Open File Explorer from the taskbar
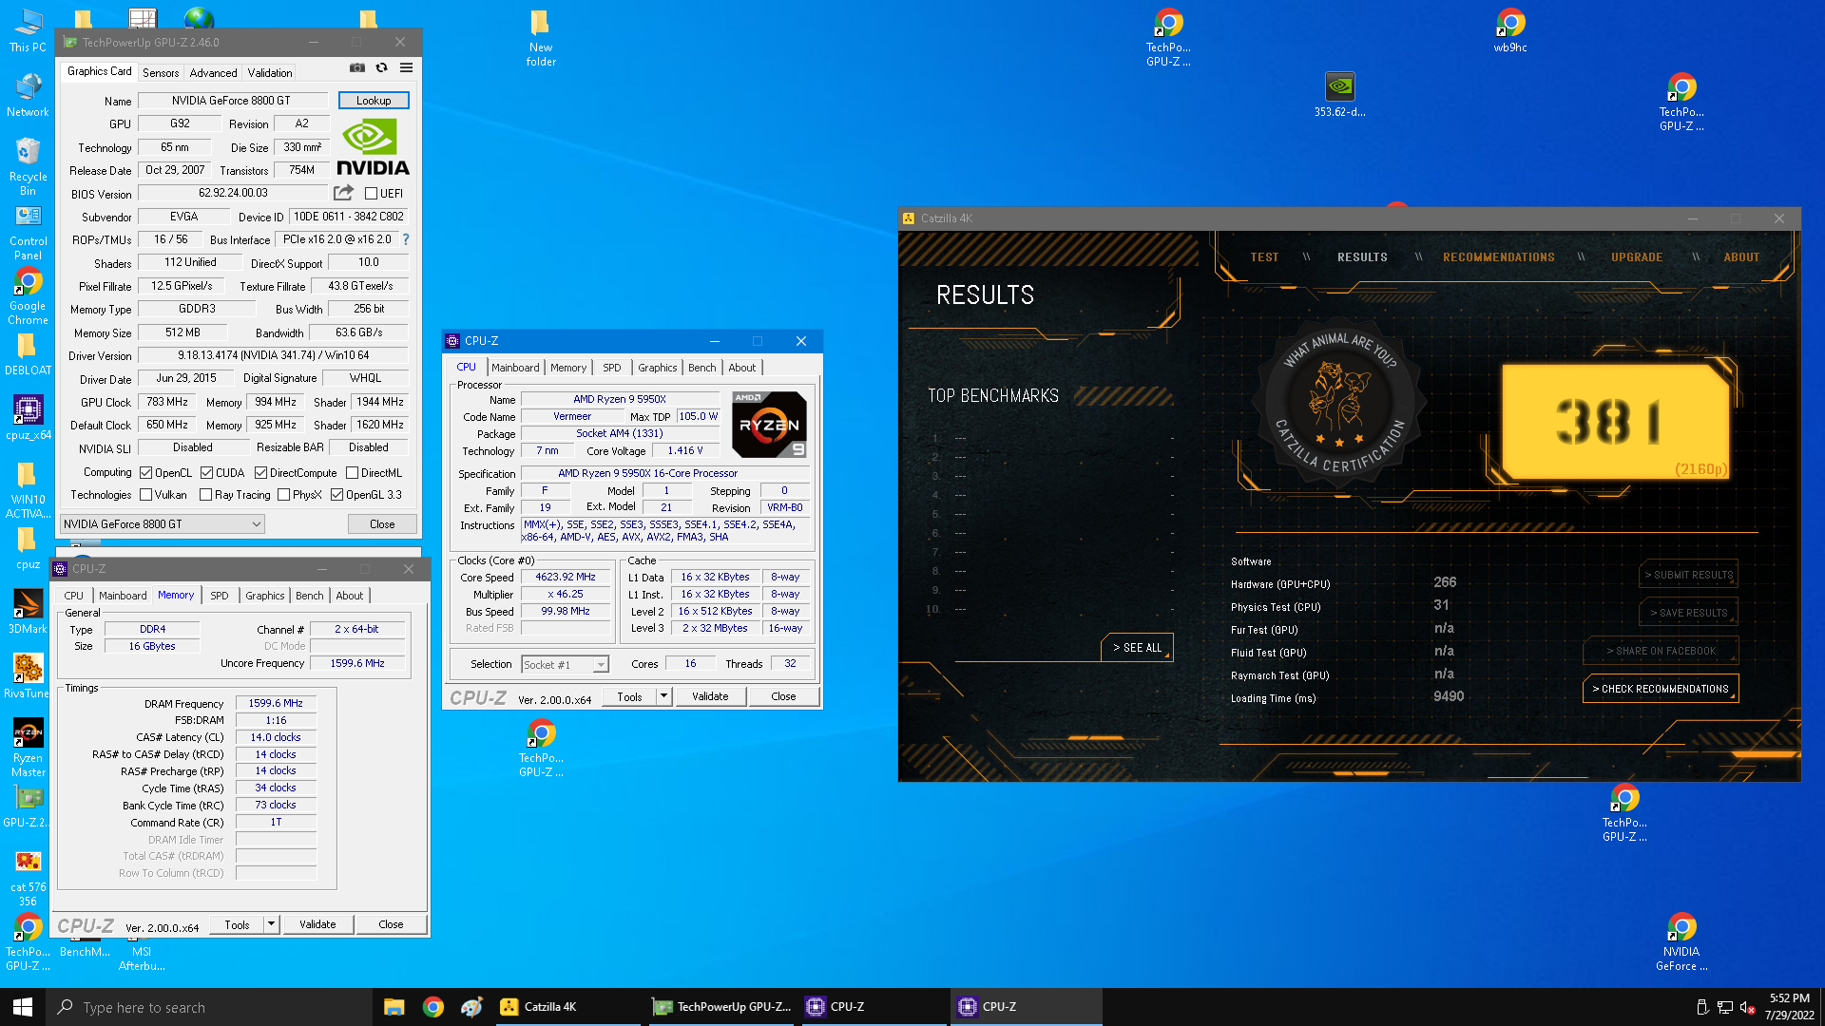1825x1026 pixels. [x=394, y=1007]
